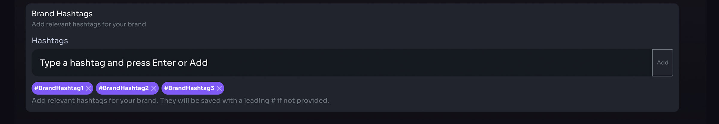Remove the #BrandHashtag3 tag

click(x=219, y=88)
